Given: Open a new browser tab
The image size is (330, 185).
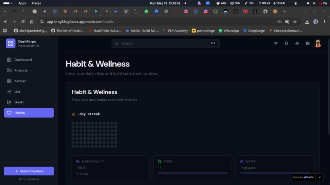Looking at the screenshot, I should pyautogui.click(x=284, y=11).
